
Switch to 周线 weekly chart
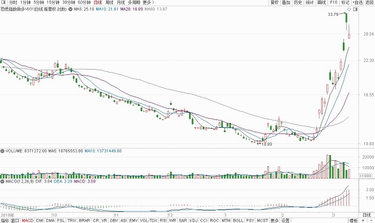[109, 2]
